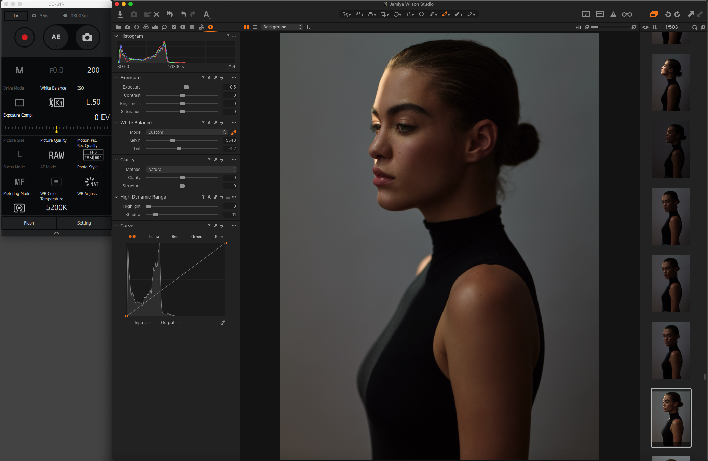Click the Shadow slider handle
Screen dimensions: 708x461
click(x=156, y=215)
